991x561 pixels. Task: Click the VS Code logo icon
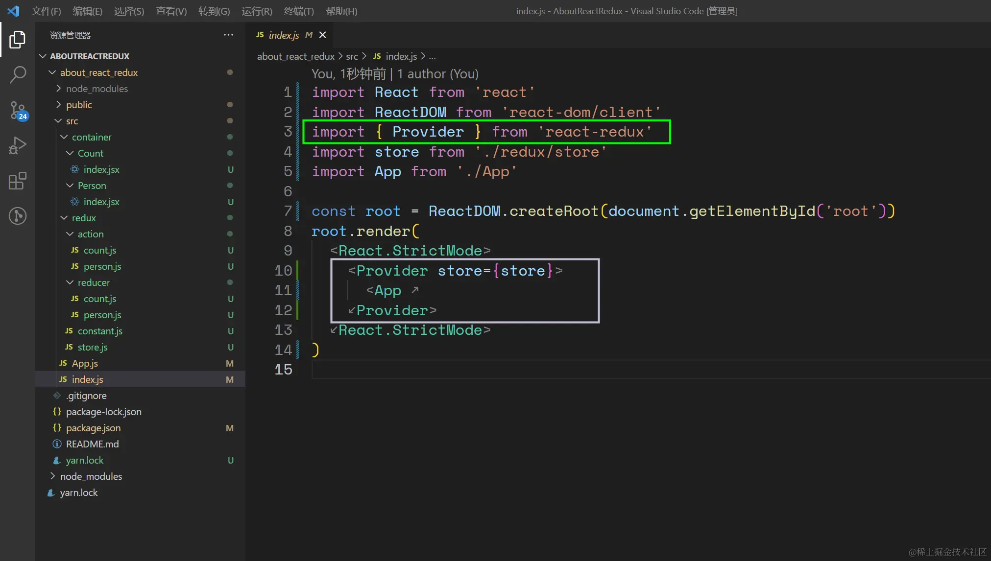point(13,11)
